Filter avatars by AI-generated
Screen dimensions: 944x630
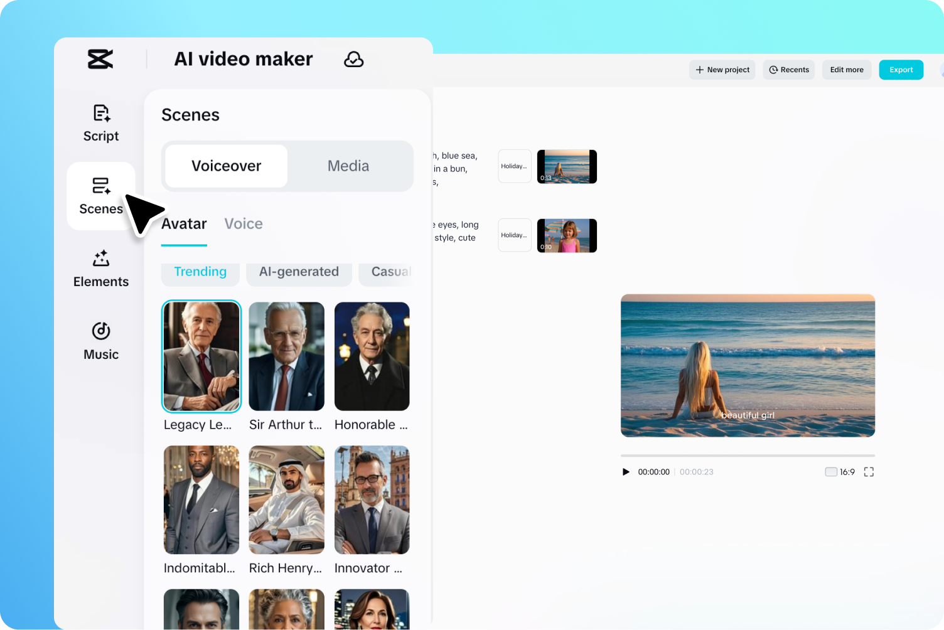coord(299,272)
